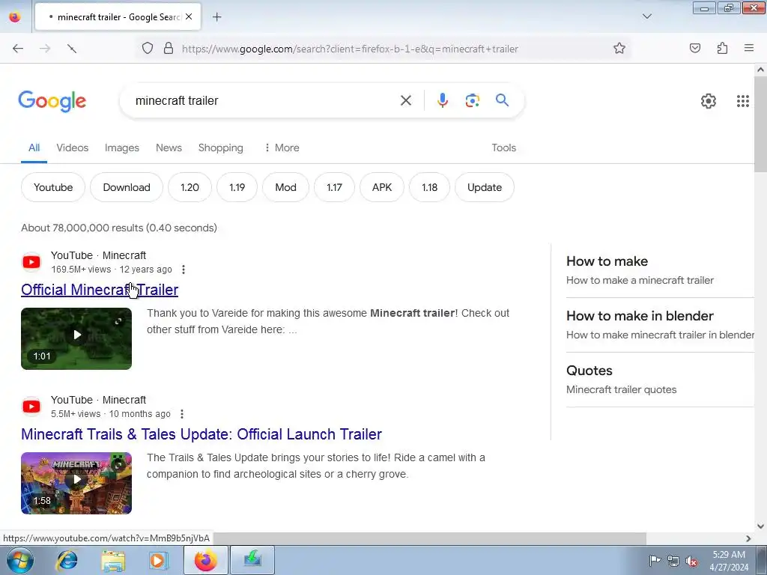Apply the 1.17 filter chip
The width and height of the screenshot is (767, 575).
pyautogui.click(x=335, y=187)
